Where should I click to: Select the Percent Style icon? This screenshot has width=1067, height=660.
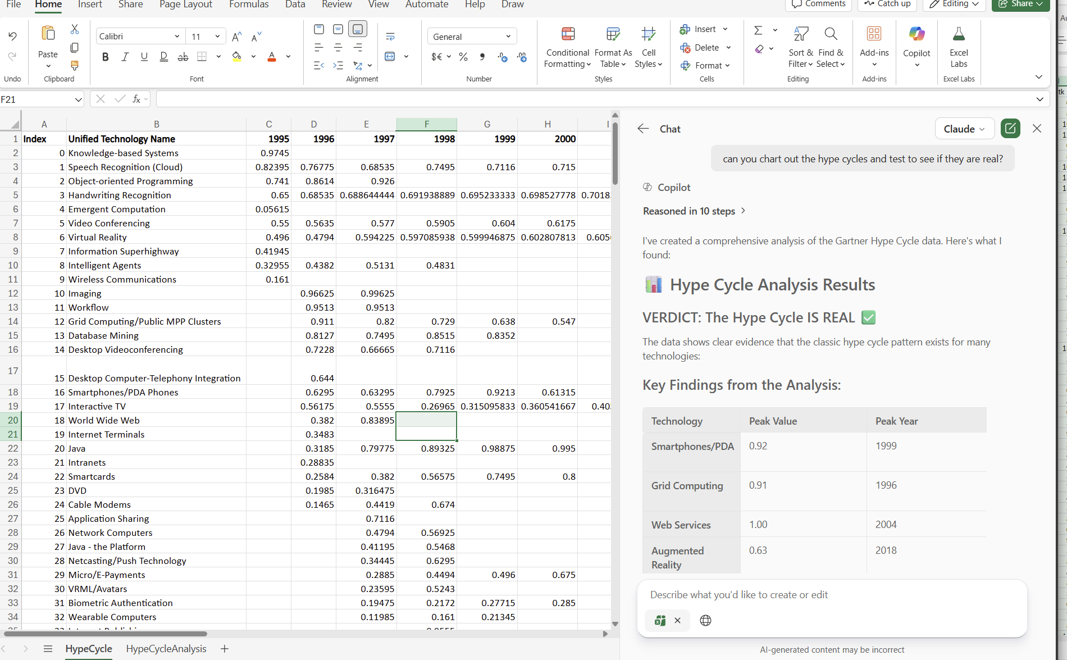pos(463,56)
